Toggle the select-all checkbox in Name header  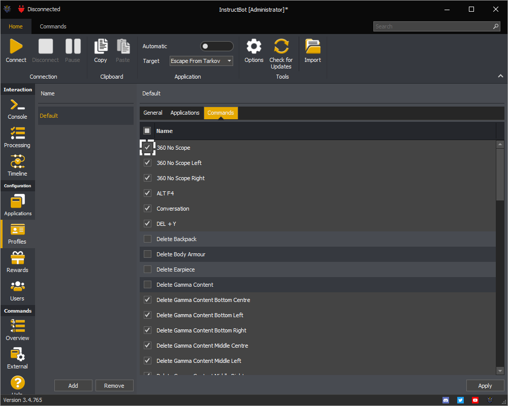[x=147, y=131]
